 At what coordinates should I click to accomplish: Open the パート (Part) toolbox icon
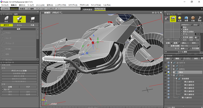[32, 19]
